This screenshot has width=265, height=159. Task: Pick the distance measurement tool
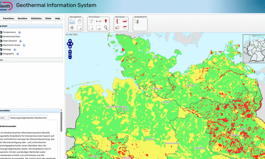(x=99, y=21)
